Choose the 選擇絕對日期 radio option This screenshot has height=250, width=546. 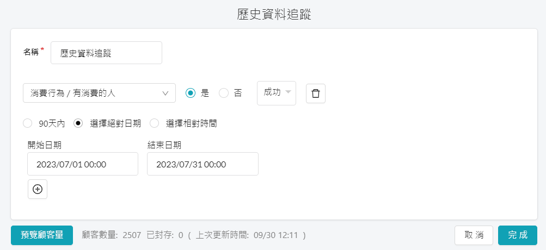pos(78,123)
